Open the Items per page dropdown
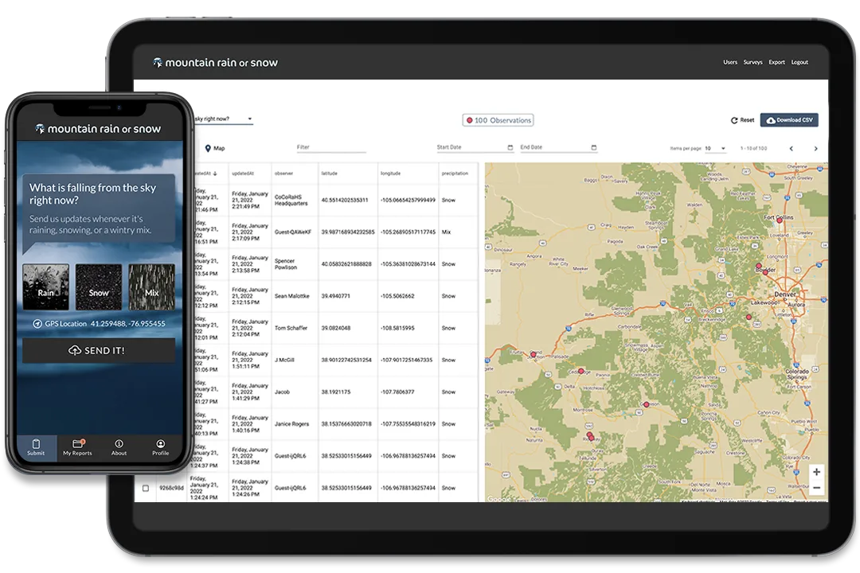 (715, 149)
